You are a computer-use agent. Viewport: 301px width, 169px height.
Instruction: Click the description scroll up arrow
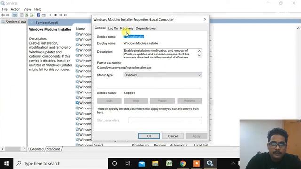coord(199,51)
